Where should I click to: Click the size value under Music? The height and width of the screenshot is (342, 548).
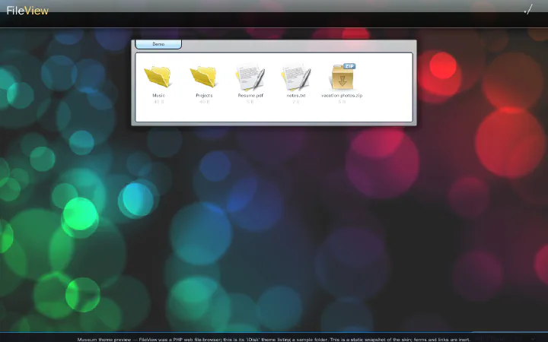tap(158, 102)
